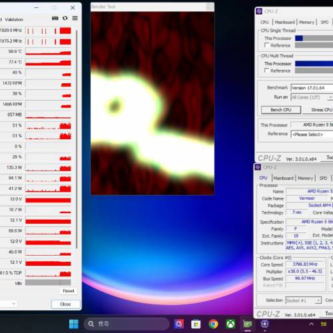The image size is (333, 333).
Task: Open the Memory tab in upper CPU-Z window
Action: [306, 22]
